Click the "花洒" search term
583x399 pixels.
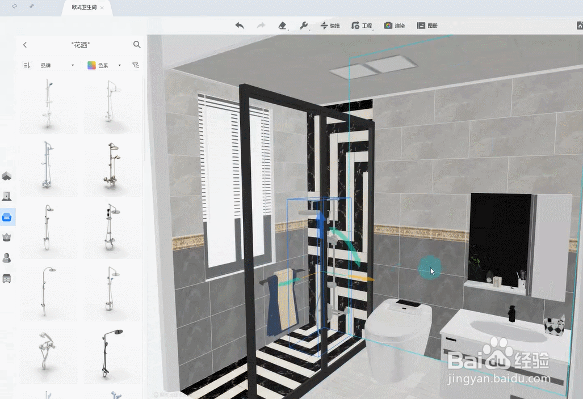[80, 45]
